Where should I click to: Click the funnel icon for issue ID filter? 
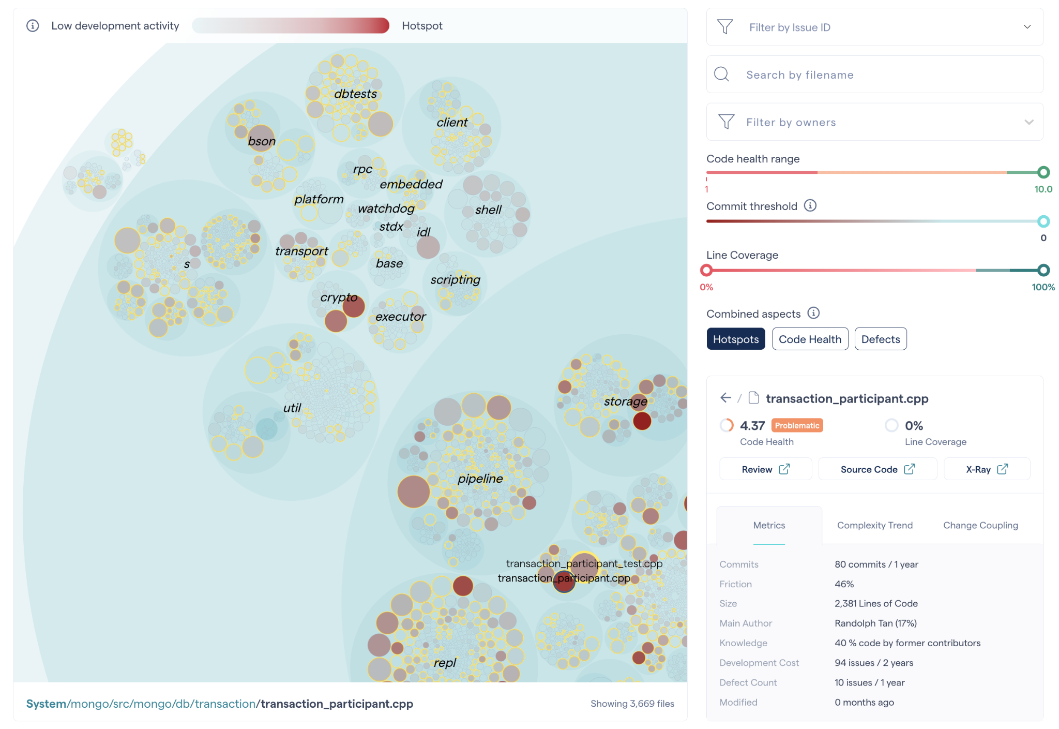725,27
